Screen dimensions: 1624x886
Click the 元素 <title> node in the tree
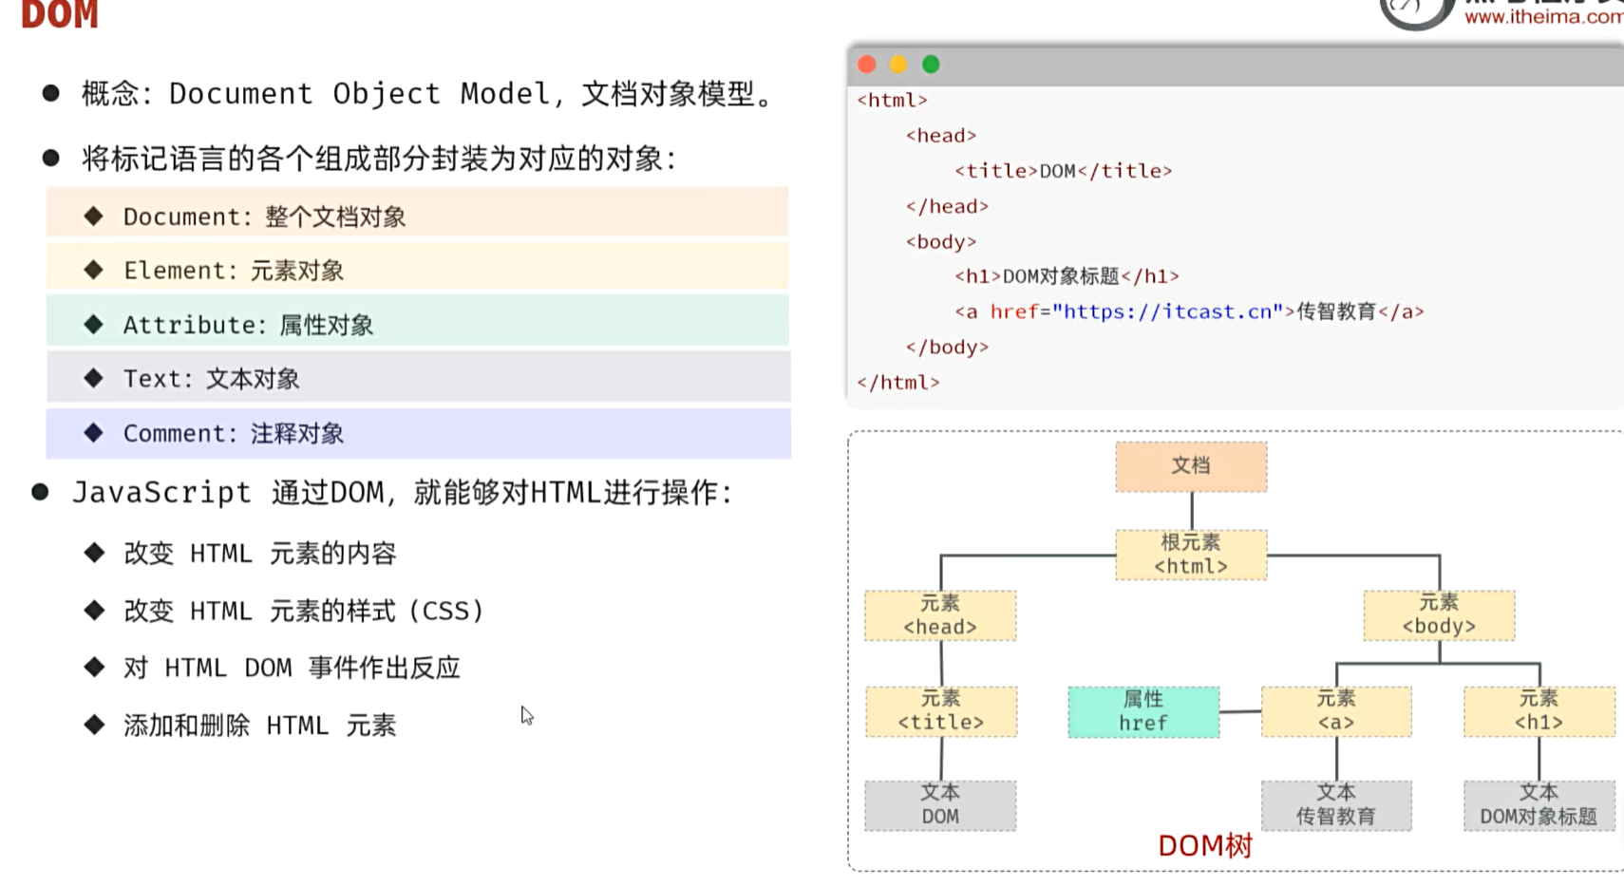(941, 711)
